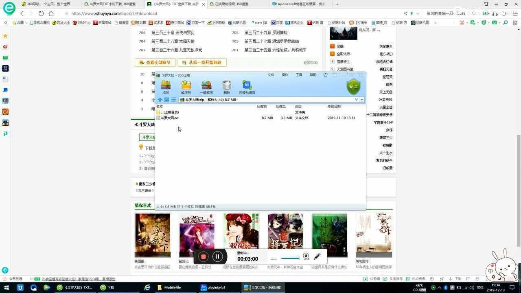Click the 无敌天下 book cover thumbnail
This screenshot has height=293, width=521.
[153, 235]
